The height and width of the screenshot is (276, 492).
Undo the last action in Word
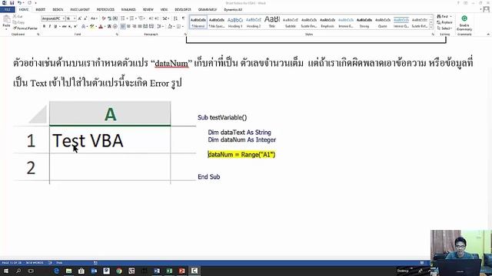point(19,3)
